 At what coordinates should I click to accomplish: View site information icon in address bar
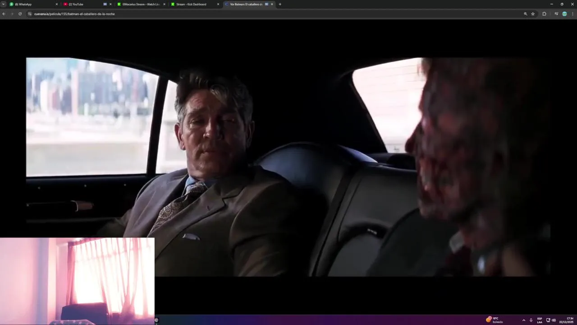pos(30,14)
